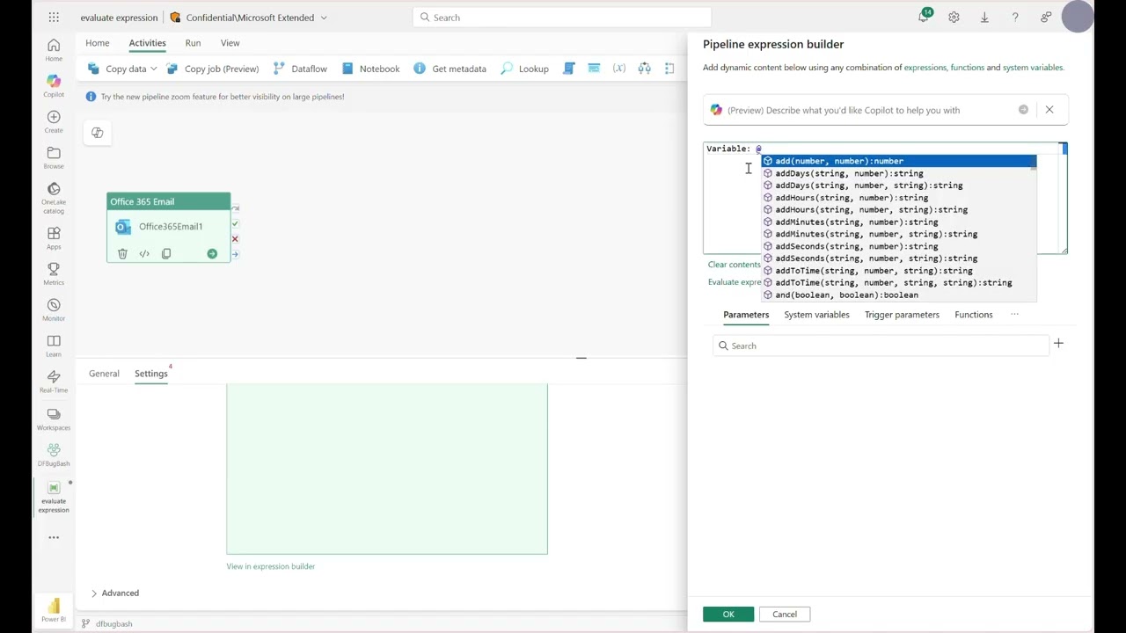Add a Set variable (x) activity
This screenshot has width=1126, height=633.
[x=619, y=69]
